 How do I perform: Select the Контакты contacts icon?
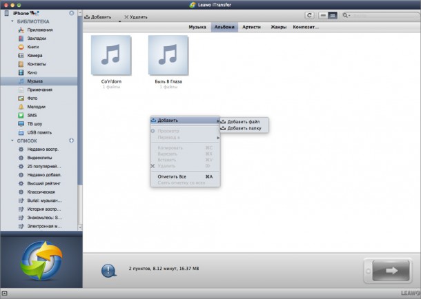coord(21,64)
